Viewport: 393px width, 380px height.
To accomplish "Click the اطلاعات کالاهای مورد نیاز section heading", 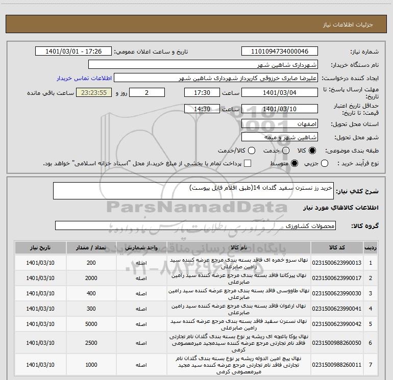I will pos(341,208).
